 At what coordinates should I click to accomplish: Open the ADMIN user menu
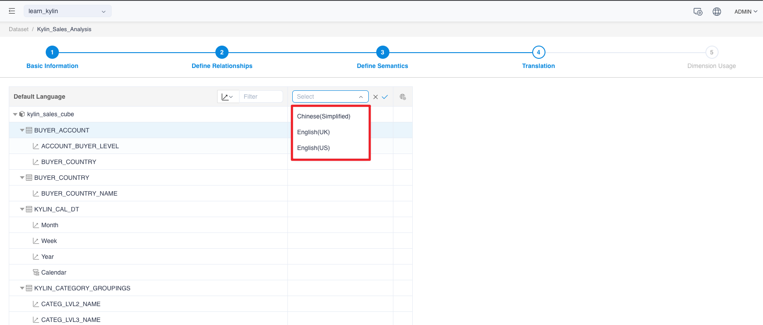[x=745, y=12]
